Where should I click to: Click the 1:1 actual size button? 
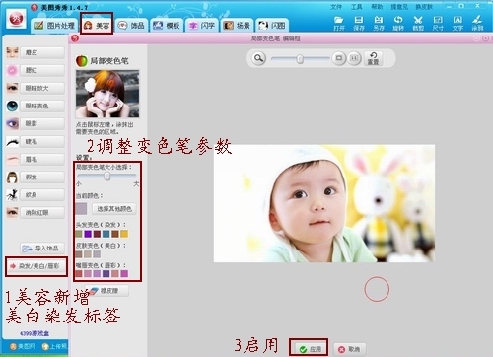point(354,58)
